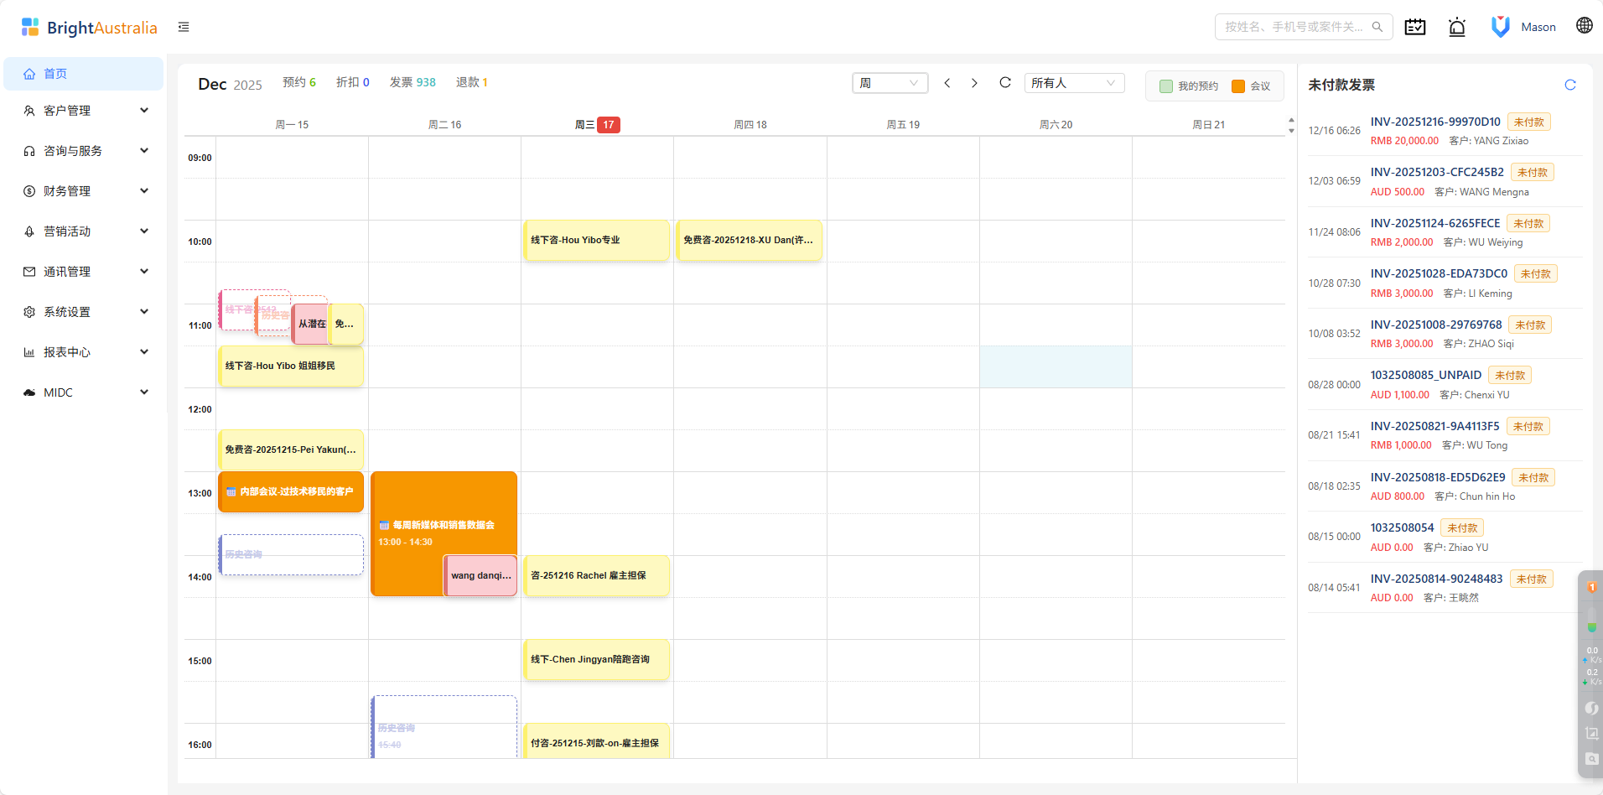Advance to next week with the right arrow button
Screen dimensions: 1603x795
pos(974,83)
